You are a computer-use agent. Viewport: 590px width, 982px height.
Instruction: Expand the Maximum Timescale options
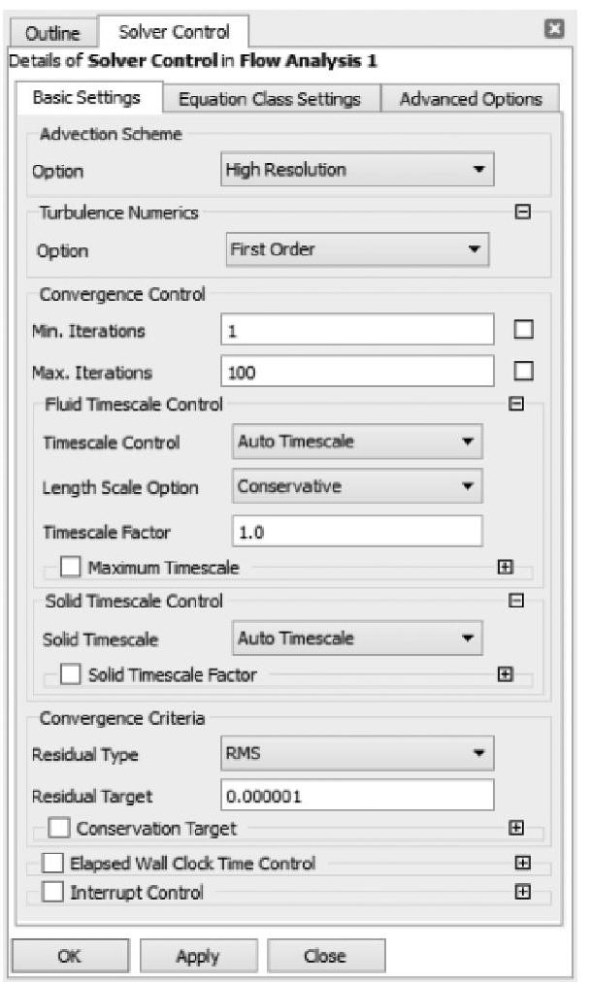pos(505,567)
